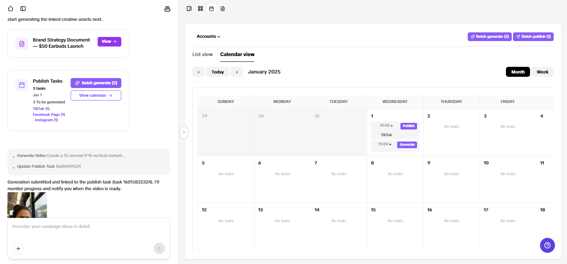Switch to the List view tab
The height and width of the screenshot is (264, 567).
tap(202, 54)
